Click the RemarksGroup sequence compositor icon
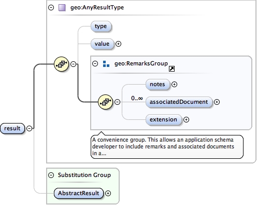 click(x=105, y=102)
